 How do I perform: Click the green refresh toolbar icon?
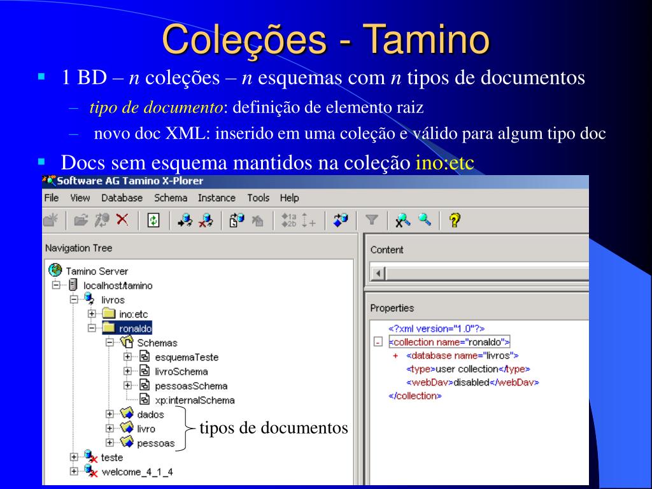(x=153, y=220)
